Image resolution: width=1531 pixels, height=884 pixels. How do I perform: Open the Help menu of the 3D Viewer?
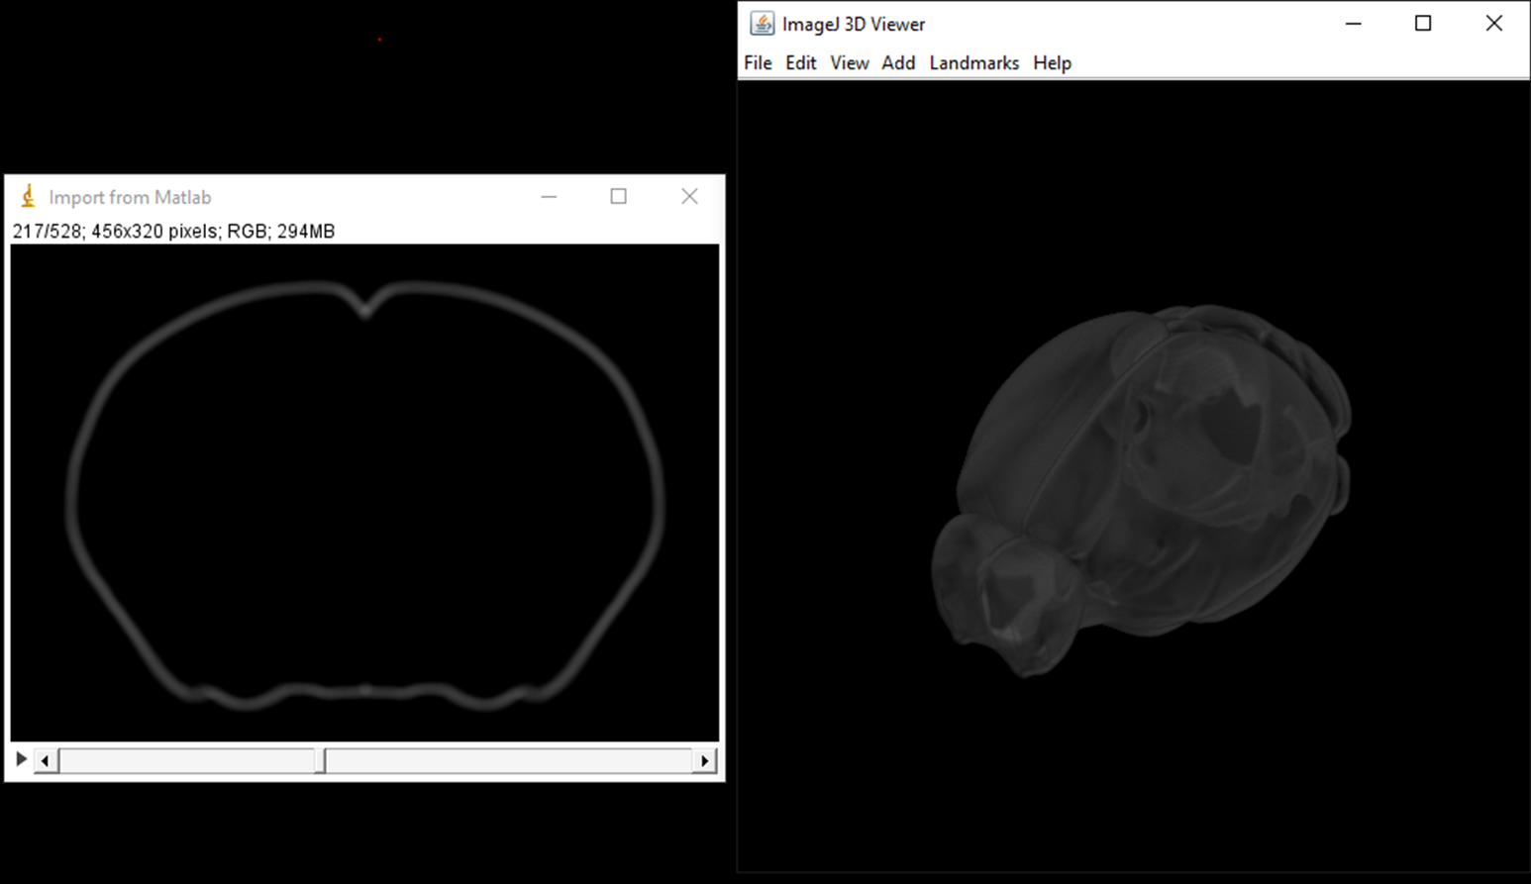point(1052,62)
